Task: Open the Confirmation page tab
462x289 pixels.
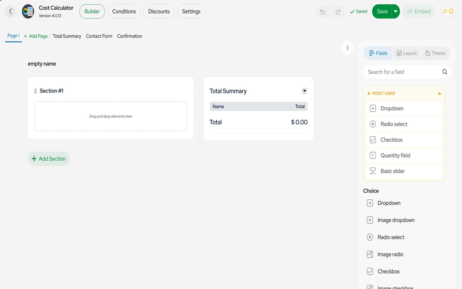Action: coord(129,36)
